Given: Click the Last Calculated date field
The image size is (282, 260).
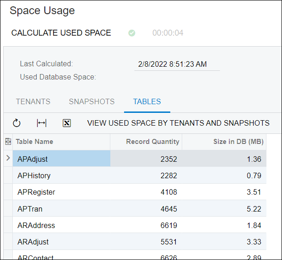Looking at the screenshot, I should pyautogui.click(x=177, y=64).
